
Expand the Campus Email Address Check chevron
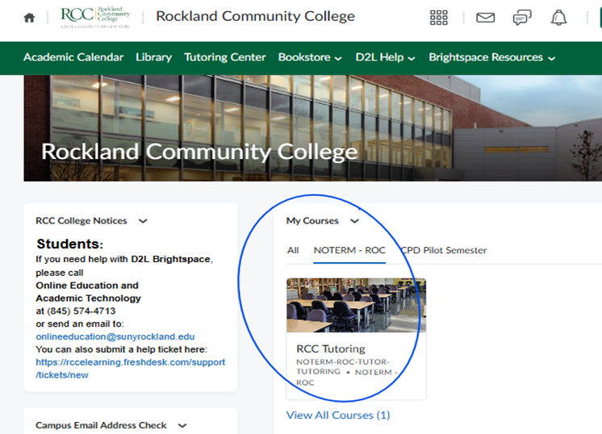pos(182,426)
